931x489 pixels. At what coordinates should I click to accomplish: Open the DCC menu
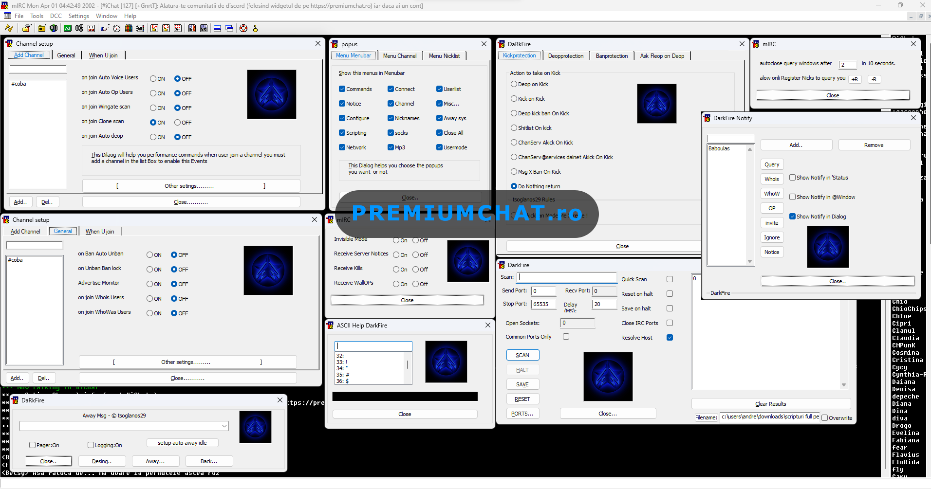pos(56,16)
